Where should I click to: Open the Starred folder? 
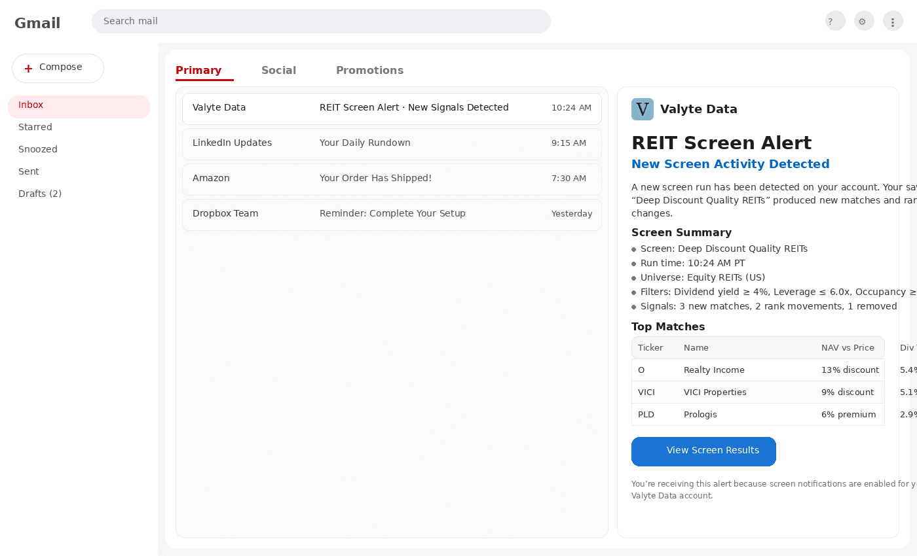click(35, 127)
